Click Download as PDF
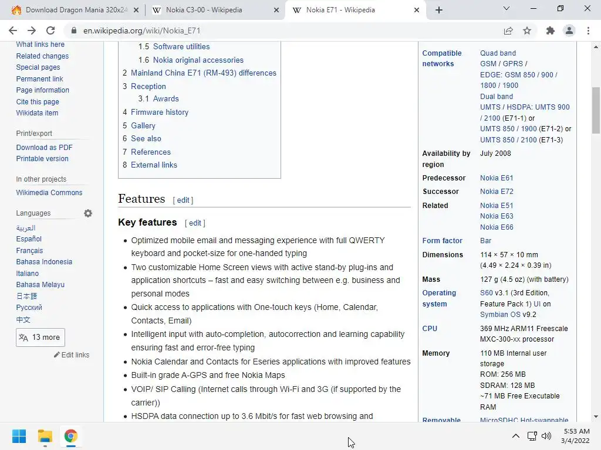Screen dimensions: 601x450 [44, 147]
